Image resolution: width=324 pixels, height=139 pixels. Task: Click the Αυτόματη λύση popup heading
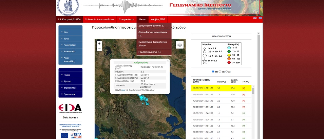(x=141, y=62)
